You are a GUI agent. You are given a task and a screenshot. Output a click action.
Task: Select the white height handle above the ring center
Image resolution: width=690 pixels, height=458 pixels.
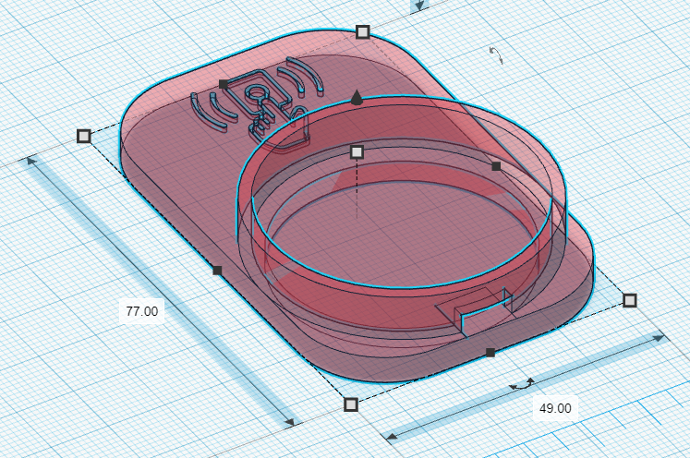click(357, 152)
